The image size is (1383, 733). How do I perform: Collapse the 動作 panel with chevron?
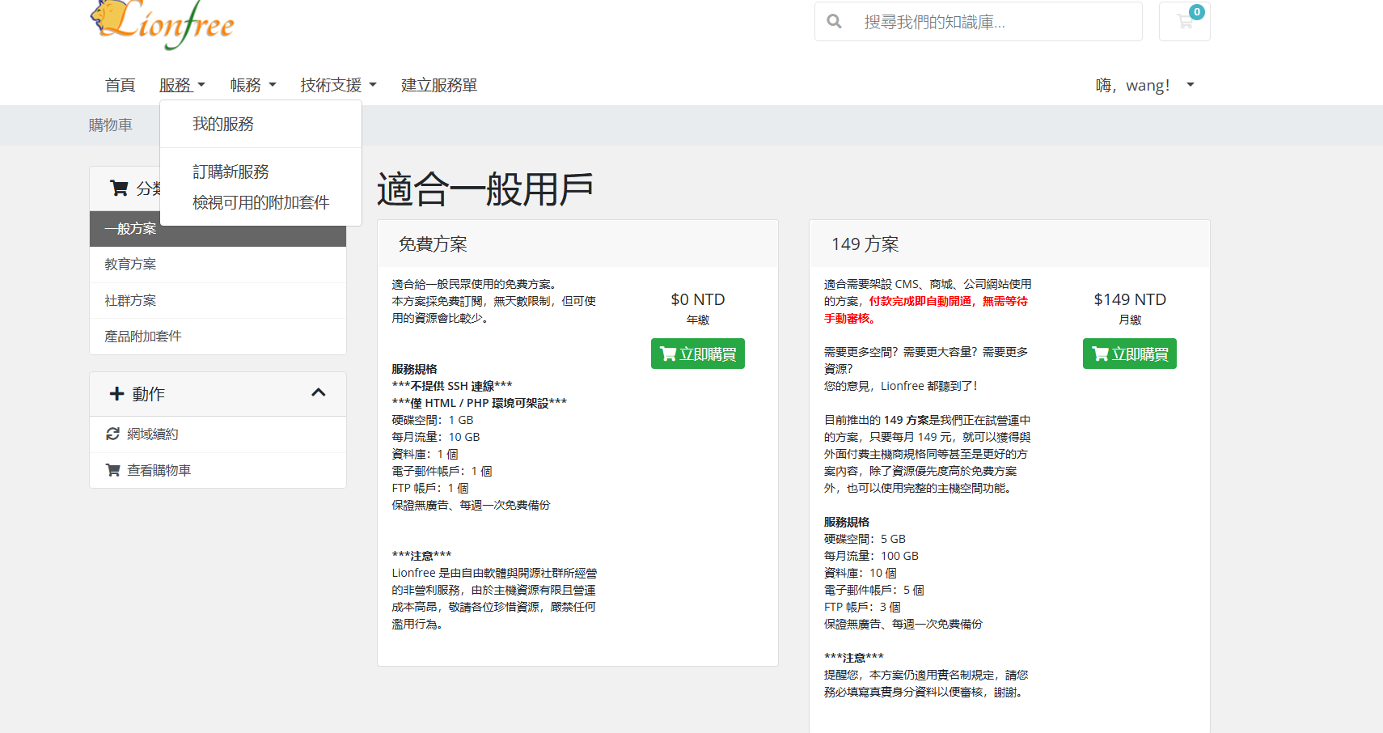319,392
